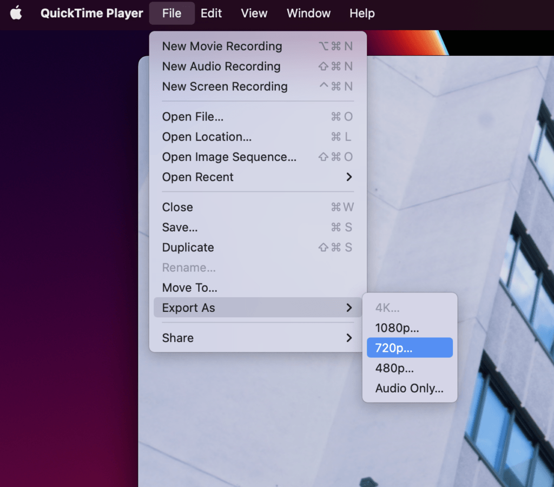Export video as 1080p…
The height and width of the screenshot is (487, 554).
pos(410,328)
